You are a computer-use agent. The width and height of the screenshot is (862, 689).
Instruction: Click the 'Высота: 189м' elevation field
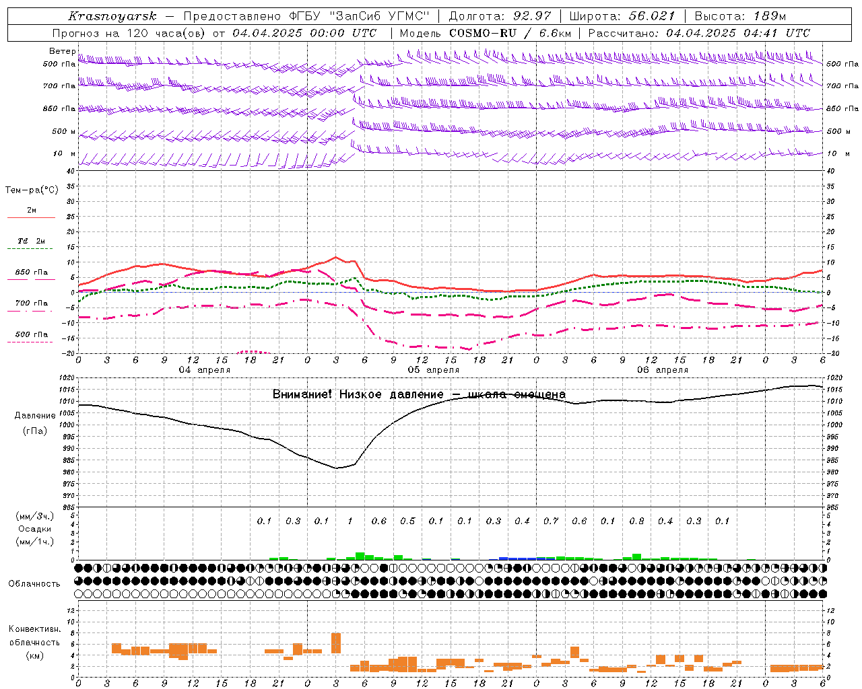coord(740,16)
